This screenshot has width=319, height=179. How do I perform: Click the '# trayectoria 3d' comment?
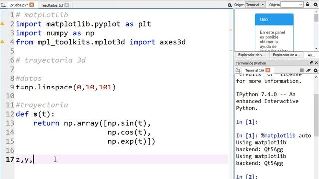[51, 60]
